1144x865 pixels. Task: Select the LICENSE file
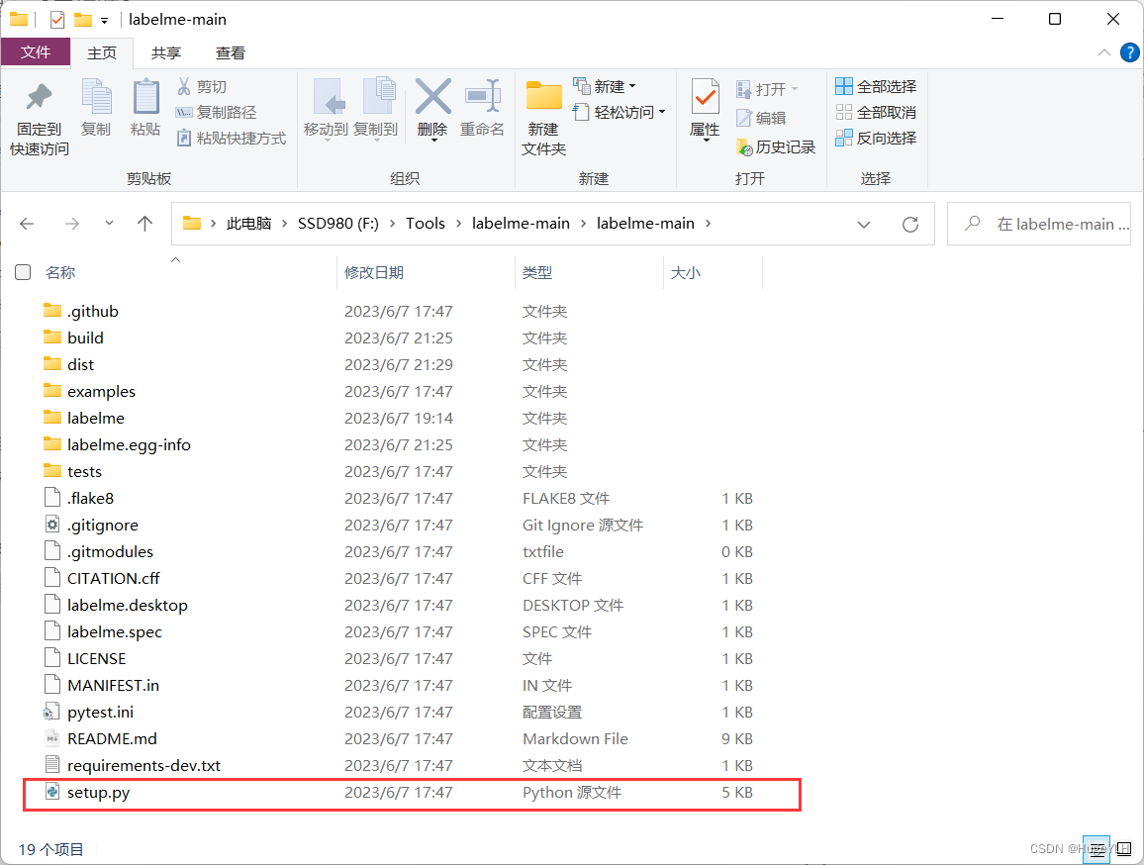click(97, 658)
